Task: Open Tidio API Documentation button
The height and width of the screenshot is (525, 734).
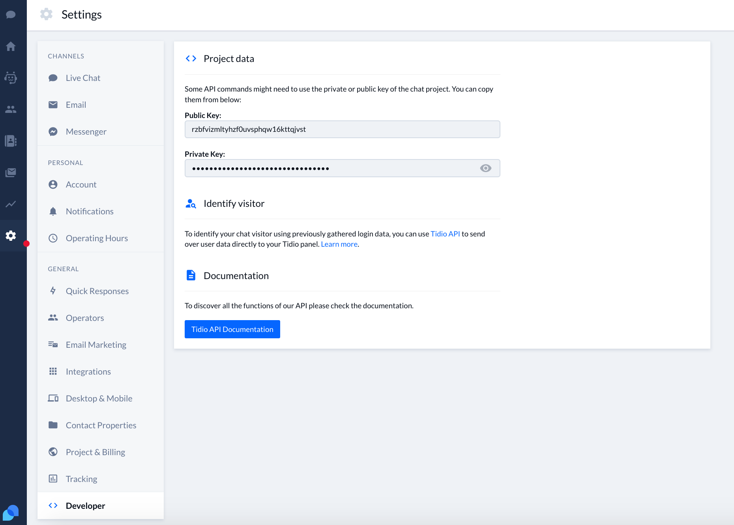Action: (232, 329)
